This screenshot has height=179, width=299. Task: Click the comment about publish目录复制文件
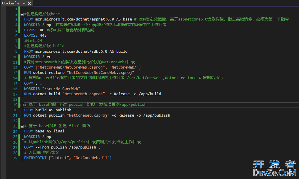tap(82, 142)
